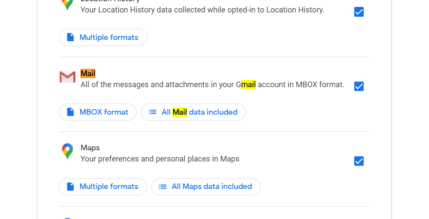
Task: Click the Maps product heading
Action: pos(90,148)
